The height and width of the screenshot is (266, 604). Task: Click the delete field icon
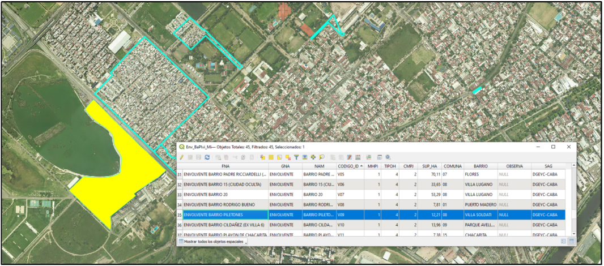pyautogui.click(x=341, y=157)
